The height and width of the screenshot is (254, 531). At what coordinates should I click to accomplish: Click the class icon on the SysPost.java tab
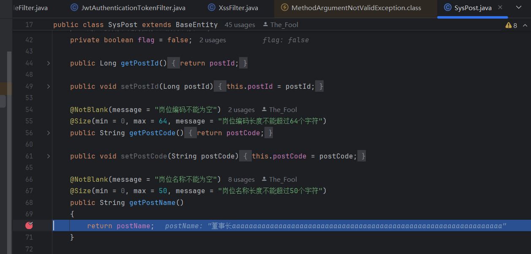click(x=447, y=8)
